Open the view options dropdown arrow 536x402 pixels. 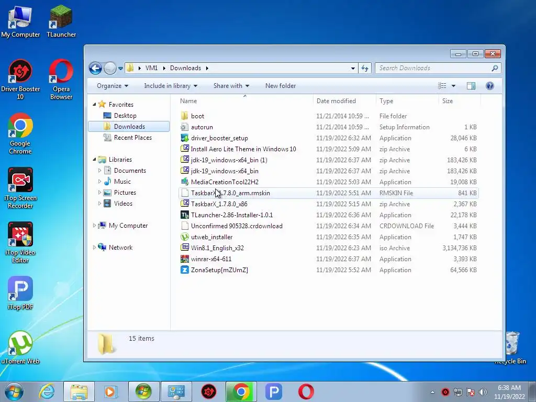[453, 86]
